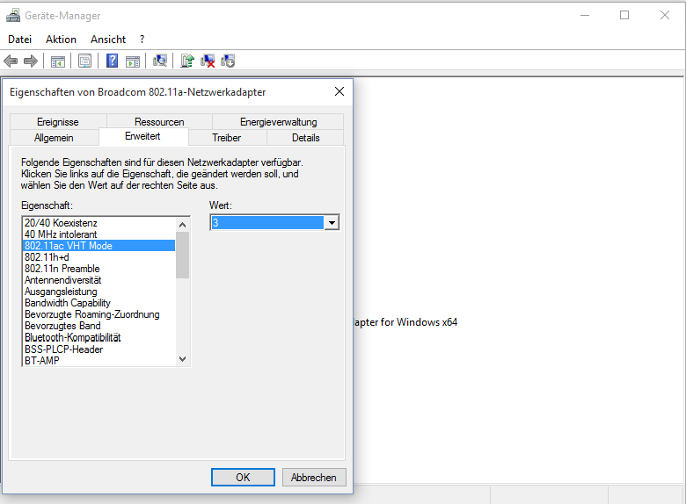Viewport: 686px width, 504px height.
Task: Minimize the Geräte-Manager window
Action: 585,15
